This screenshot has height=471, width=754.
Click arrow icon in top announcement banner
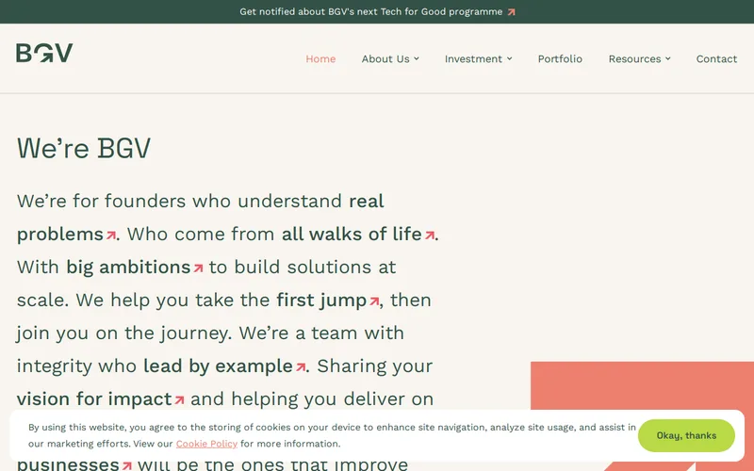pos(511,12)
